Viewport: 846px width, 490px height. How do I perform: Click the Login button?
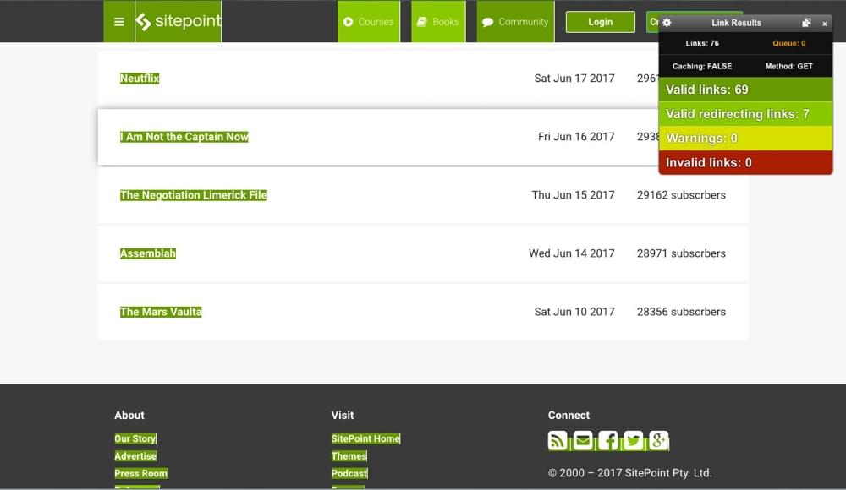[600, 22]
